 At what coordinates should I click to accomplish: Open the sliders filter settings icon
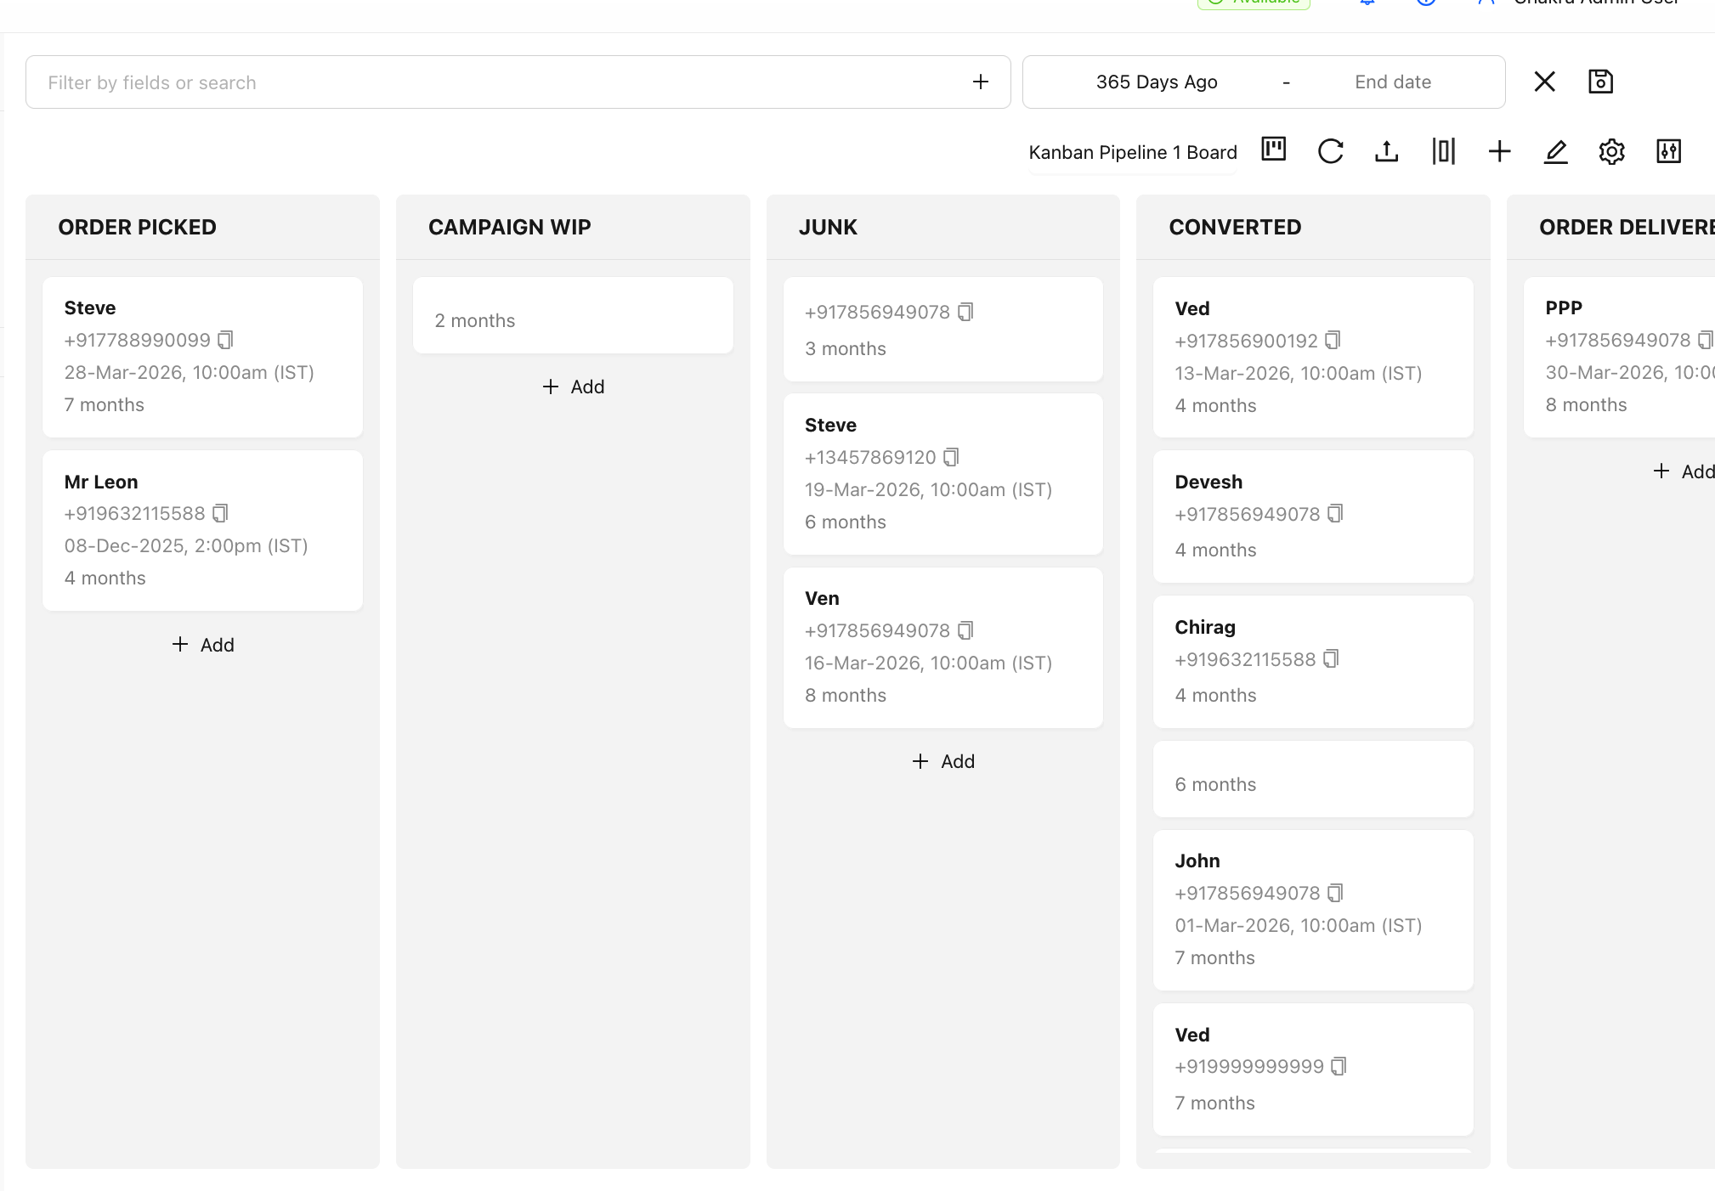pyautogui.click(x=1668, y=151)
